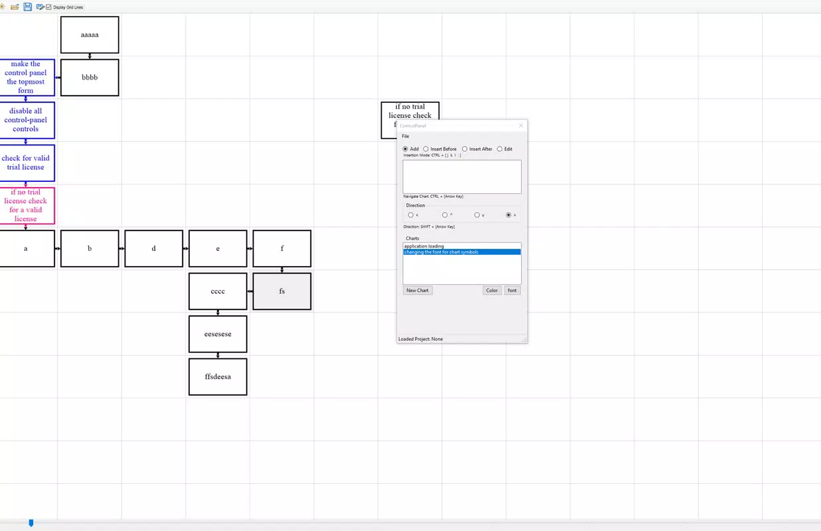The width and height of the screenshot is (821, 531).
Task: Choose the Insert After radio option
Action: (465, 149)
